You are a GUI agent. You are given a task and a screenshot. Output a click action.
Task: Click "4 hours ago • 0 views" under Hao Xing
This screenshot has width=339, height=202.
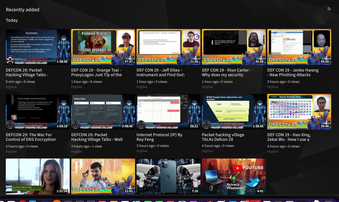coord(283,146)
